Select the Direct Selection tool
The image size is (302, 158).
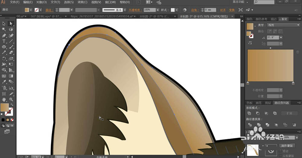coord(11,23)
